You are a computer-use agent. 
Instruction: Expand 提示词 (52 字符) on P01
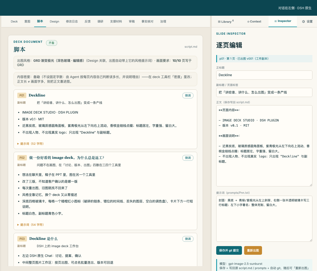31,144
